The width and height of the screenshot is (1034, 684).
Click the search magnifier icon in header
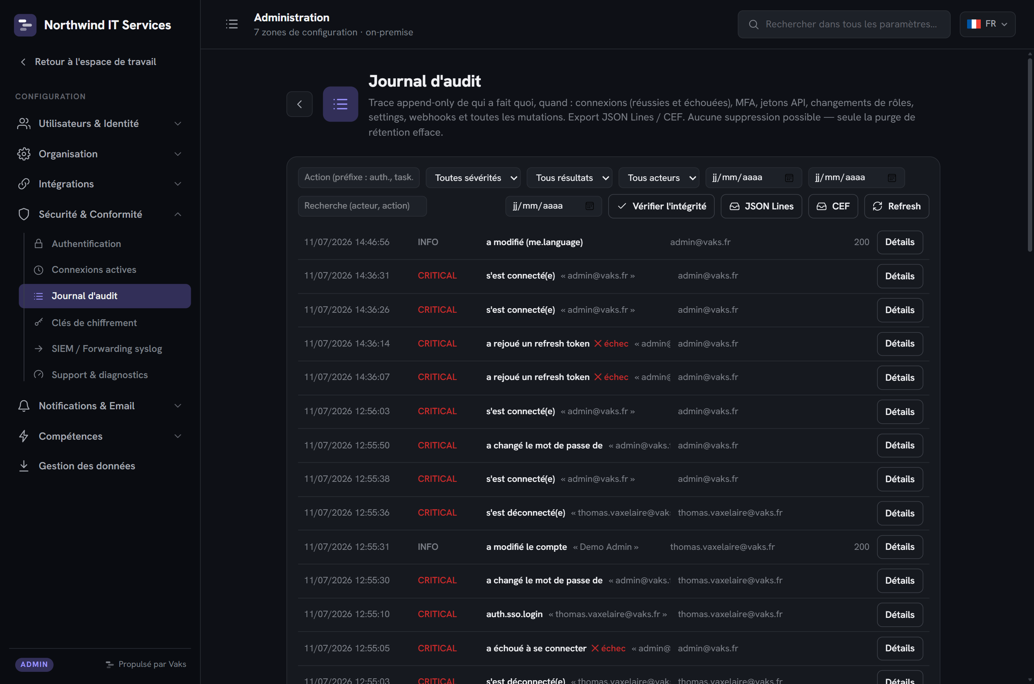click(753, 24)
